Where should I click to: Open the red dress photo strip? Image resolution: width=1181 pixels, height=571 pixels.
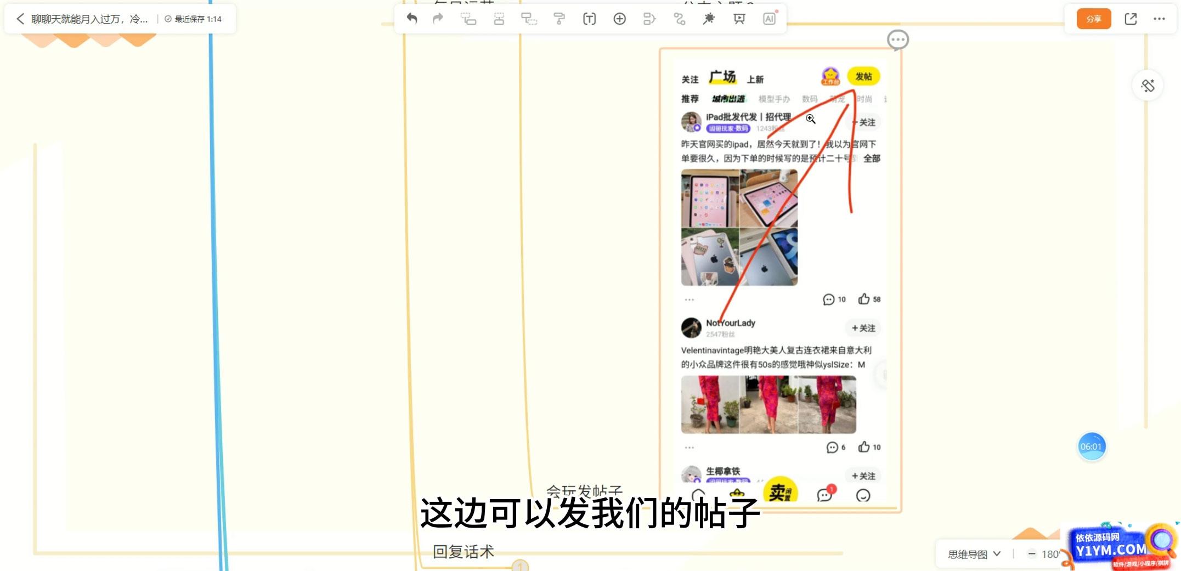tap(769, 405)
